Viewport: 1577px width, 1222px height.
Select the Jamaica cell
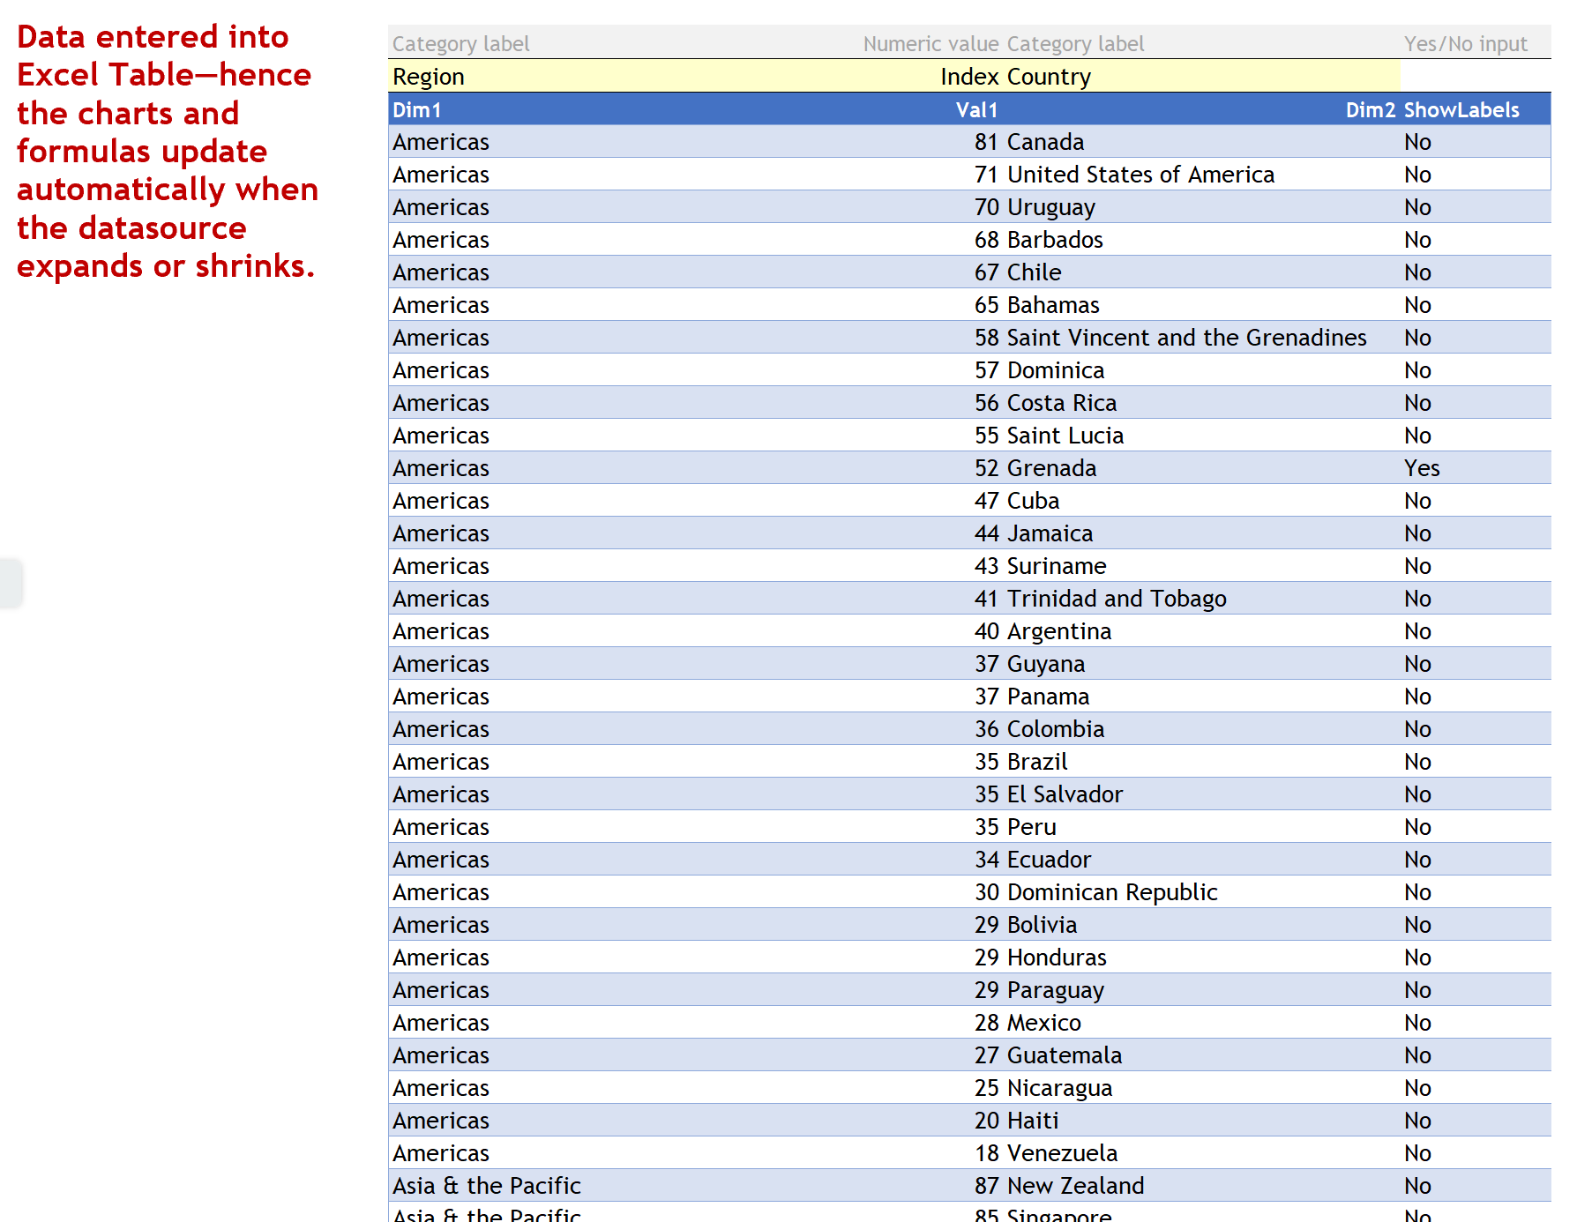coord(1201,533)
